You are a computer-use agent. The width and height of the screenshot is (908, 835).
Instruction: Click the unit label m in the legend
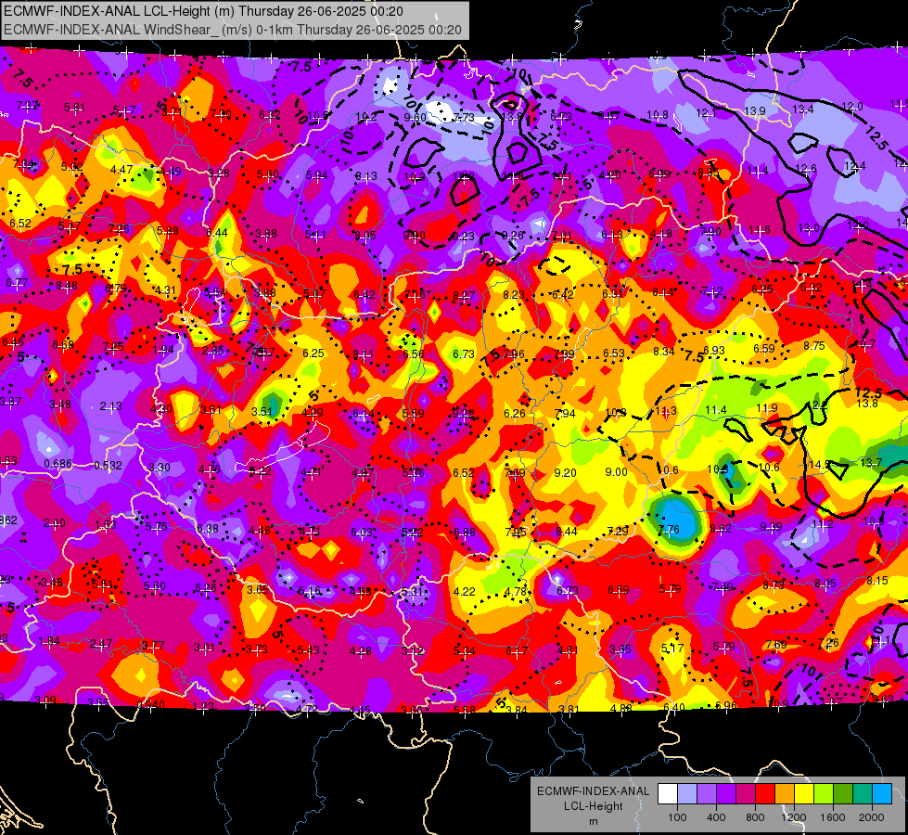click(593, 821)
